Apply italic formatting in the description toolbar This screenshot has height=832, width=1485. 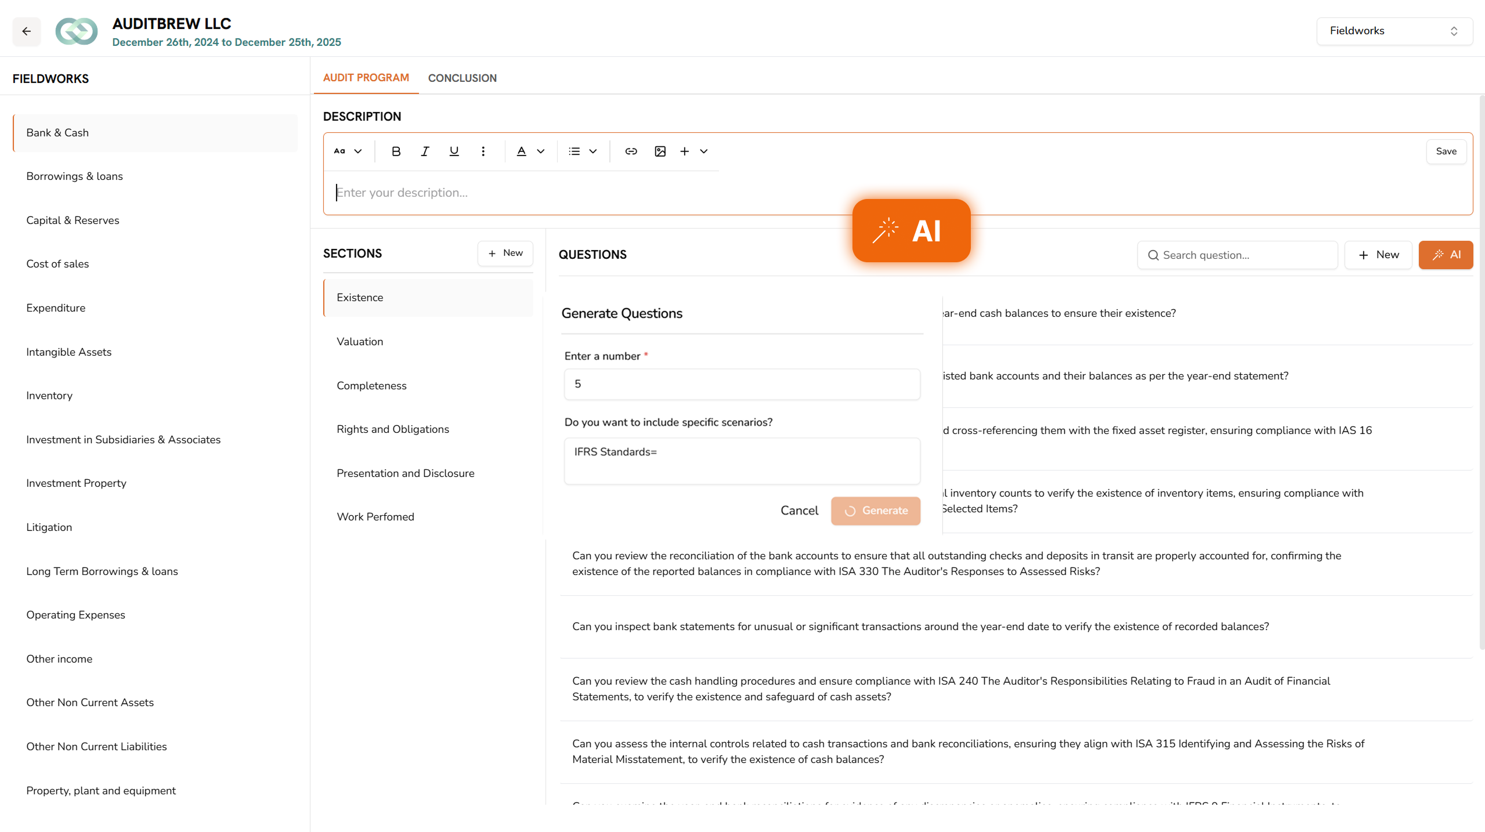tap(425, 151)
